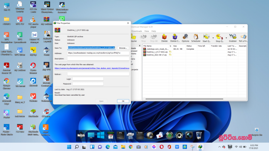Click the horizontal scrollbar in download list

184,99
